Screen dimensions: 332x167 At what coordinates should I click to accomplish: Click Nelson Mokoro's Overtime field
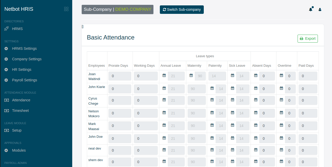coord(290,113)
